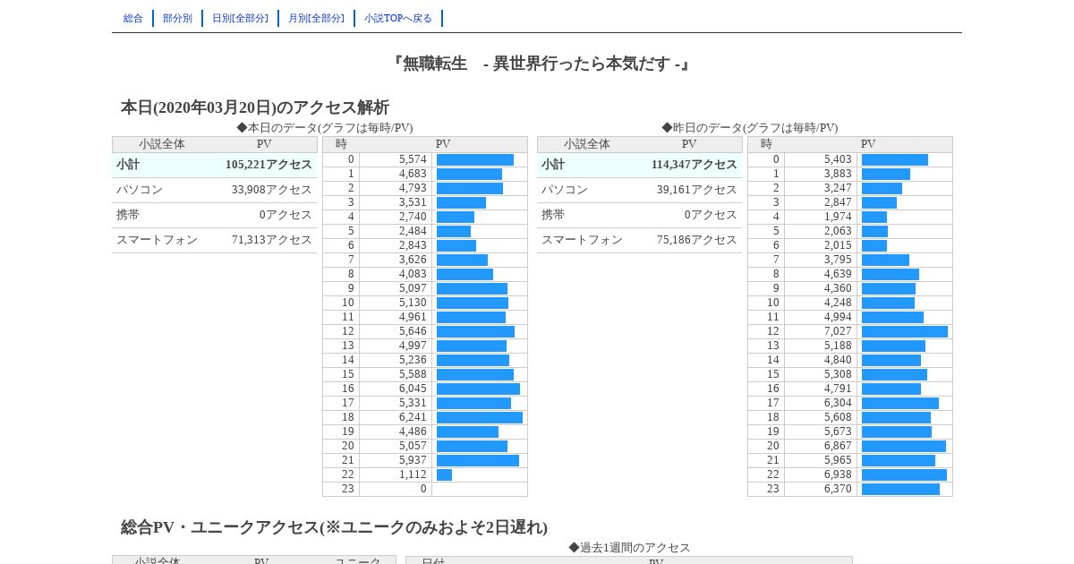Click yesterday's hour 14 PV 4,840
Viewport: 1074px width, 564px height.
click(838, 360)
